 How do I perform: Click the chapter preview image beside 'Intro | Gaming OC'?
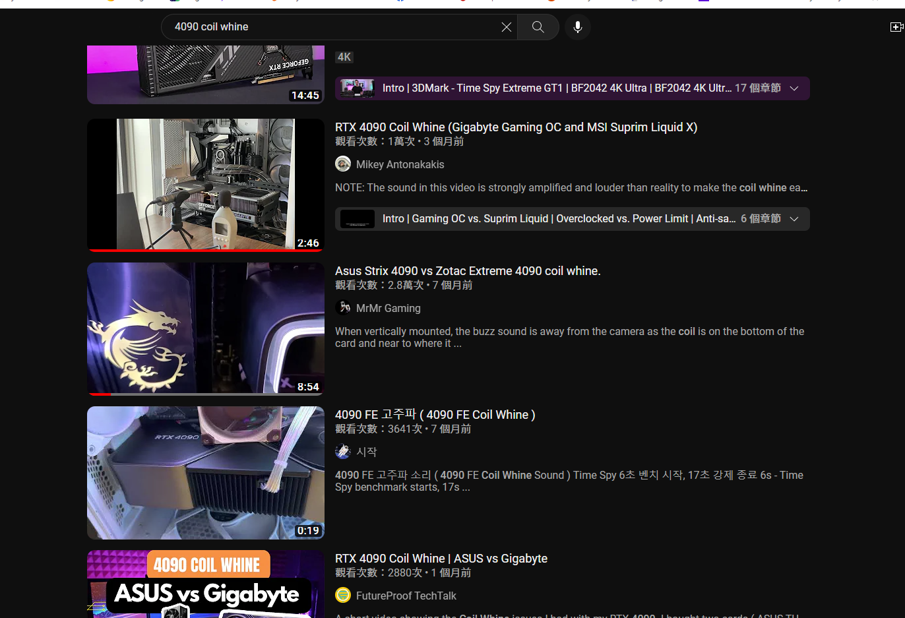coord(358,219)
